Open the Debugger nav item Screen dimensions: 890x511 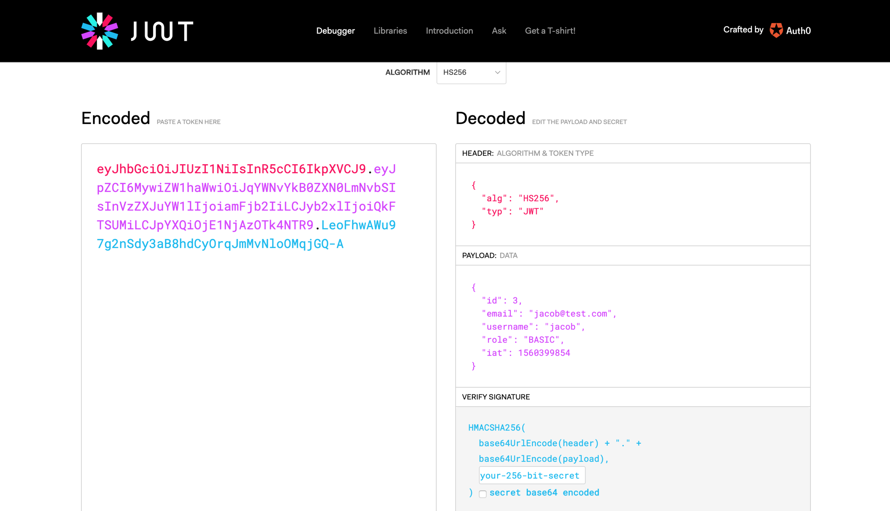click(335, 31)
